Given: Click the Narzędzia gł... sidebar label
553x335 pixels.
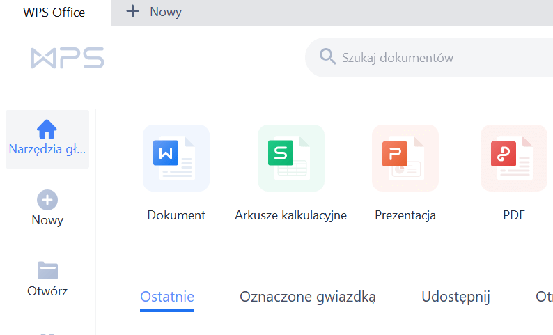Looking at the screenshot, I should [47, 148].
